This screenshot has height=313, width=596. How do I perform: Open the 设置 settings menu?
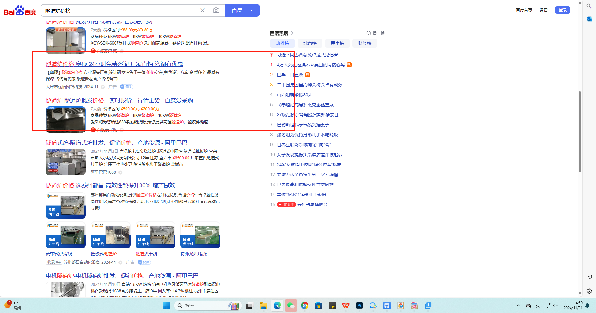[x=543, y=10]
